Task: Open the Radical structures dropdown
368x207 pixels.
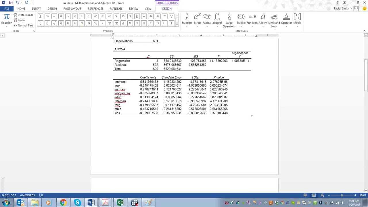Action: point(207,20)
